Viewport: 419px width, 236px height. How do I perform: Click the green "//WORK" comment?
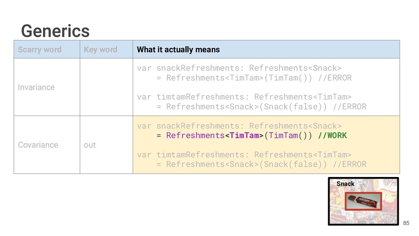tap(332, 135)
